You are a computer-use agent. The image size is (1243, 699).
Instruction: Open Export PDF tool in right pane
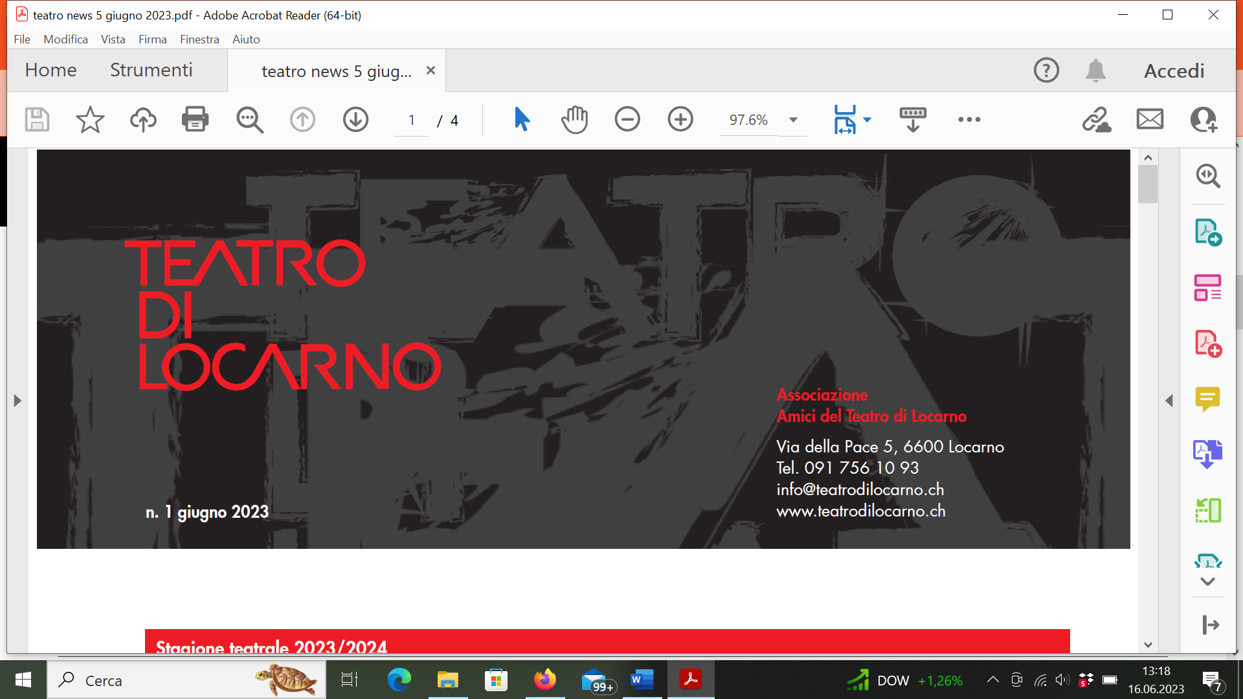pyautogui.click(x=1208, y=232)
